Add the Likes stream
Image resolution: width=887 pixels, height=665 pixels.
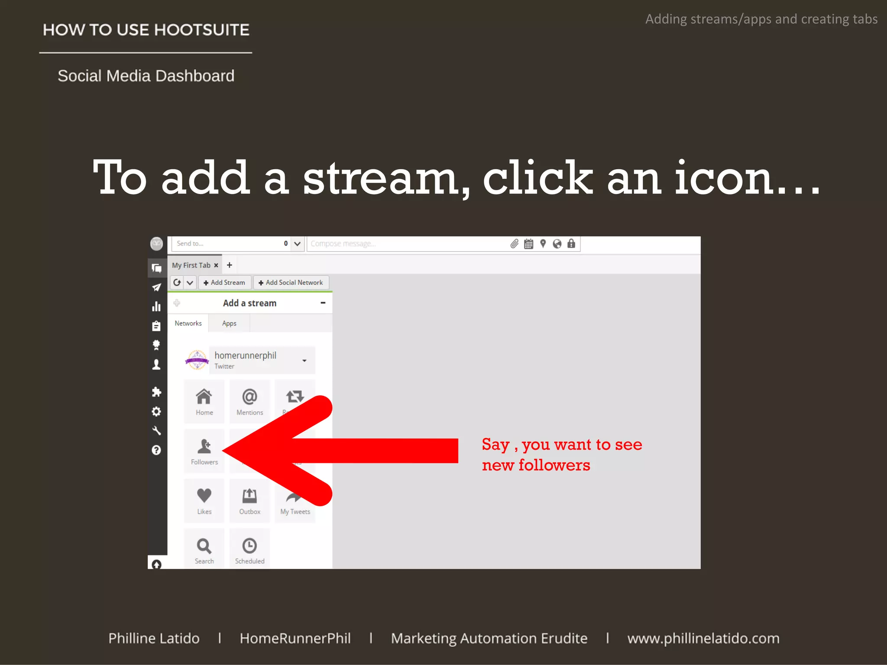click(204, 501)
